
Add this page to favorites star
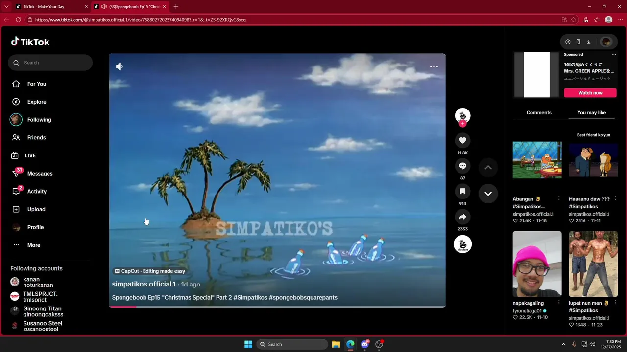click(574, 20)
